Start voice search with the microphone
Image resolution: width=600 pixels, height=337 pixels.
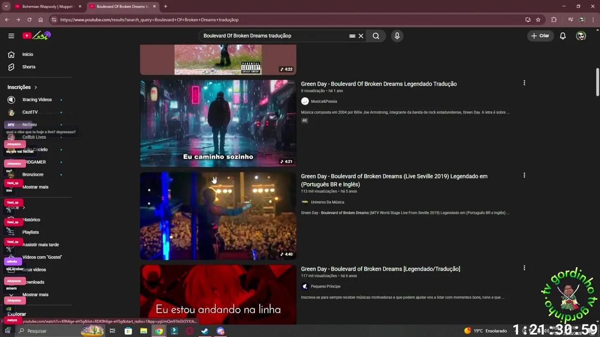click(397, 36)
